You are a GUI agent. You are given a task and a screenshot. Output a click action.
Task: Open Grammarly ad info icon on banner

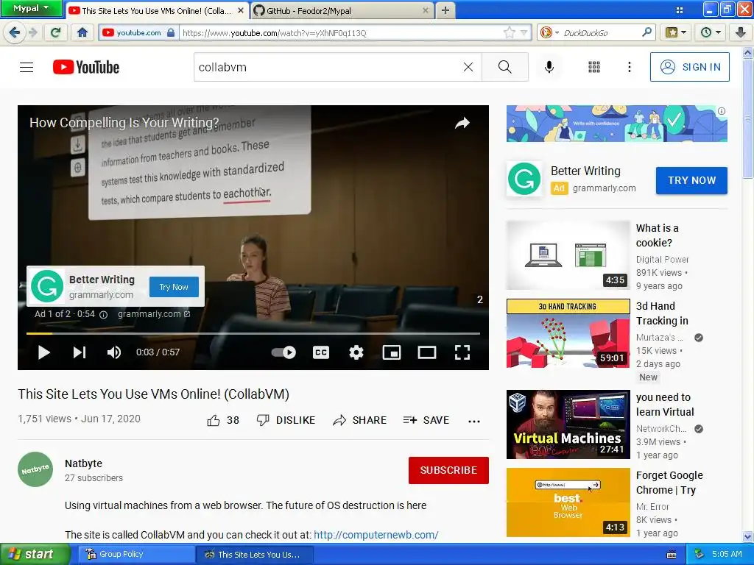[x=722, y=111]
